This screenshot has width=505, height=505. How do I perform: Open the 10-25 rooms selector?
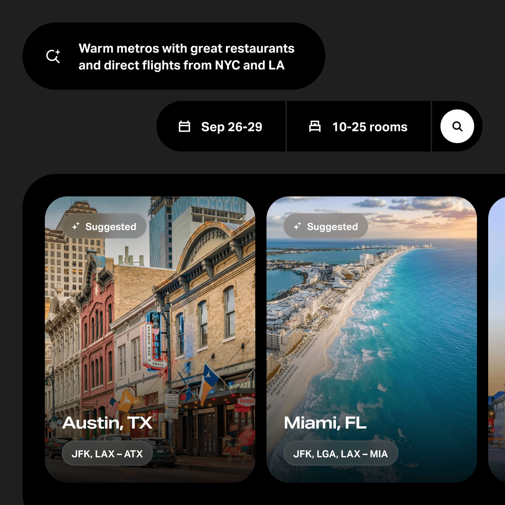[360, 127]
